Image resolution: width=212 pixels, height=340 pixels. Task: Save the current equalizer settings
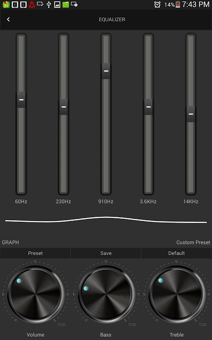[x=106, y=253]
